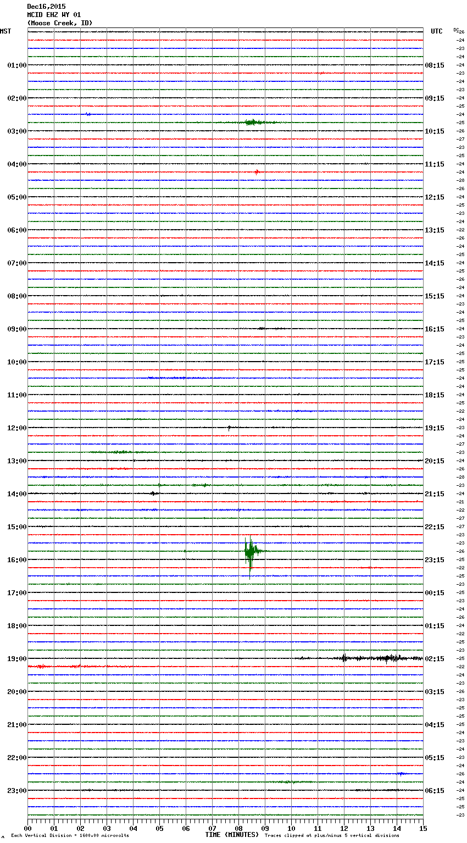Select the MST label '01:00'

(x=16, y=65)
